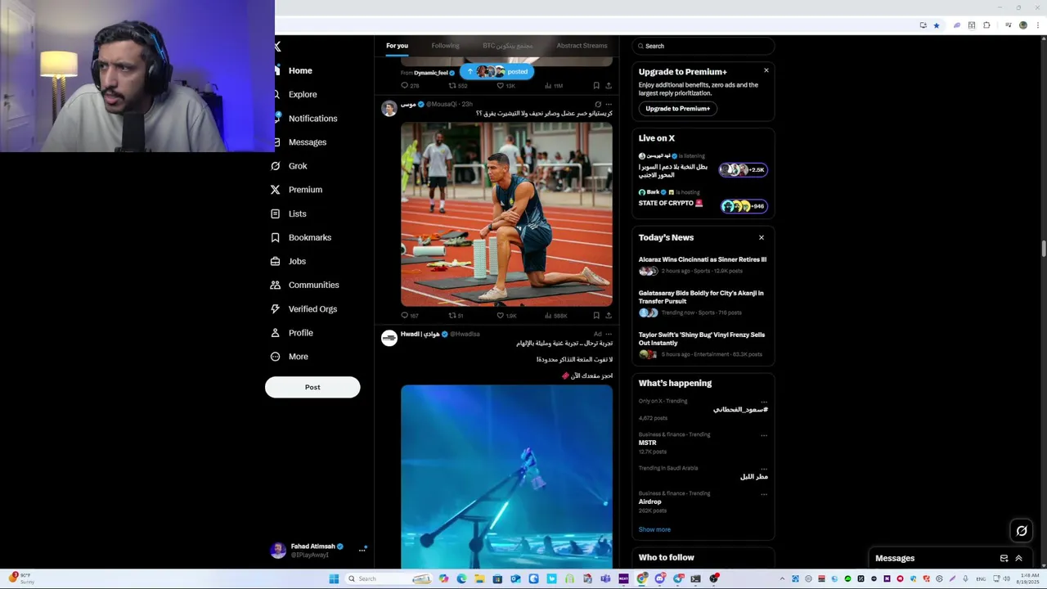Expand the Messages drawer
The height and width of the screenshot is (589, 1047).
point(1019,559)
